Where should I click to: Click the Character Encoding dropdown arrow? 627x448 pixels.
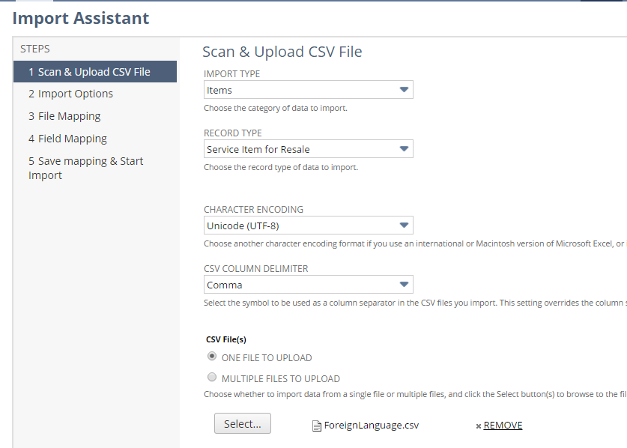click(404, 225)
